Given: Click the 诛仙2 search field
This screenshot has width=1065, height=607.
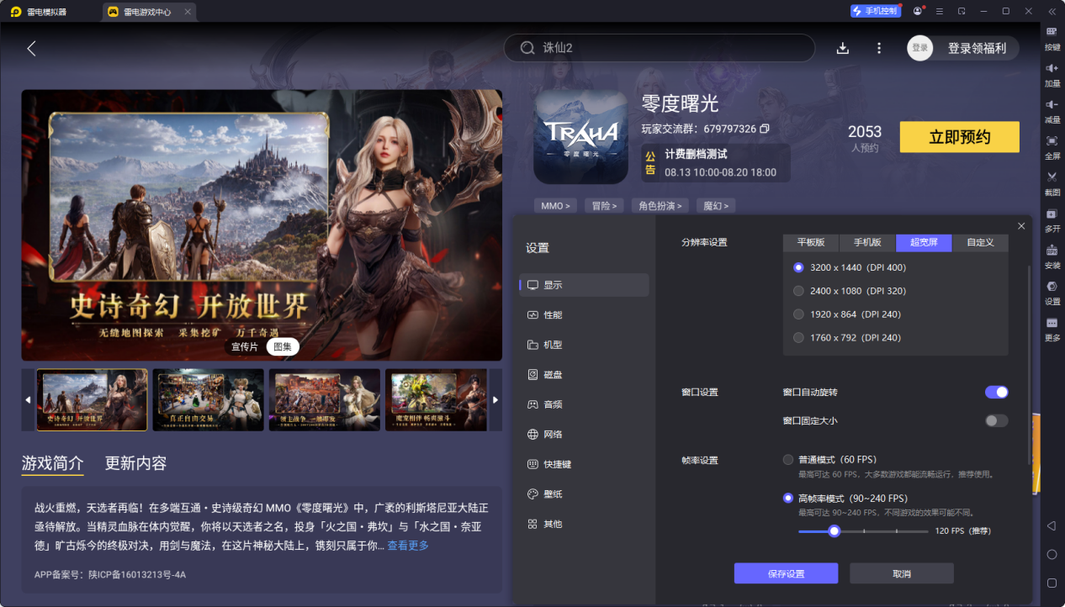Looking at the screenshot, I should point(660,48).
